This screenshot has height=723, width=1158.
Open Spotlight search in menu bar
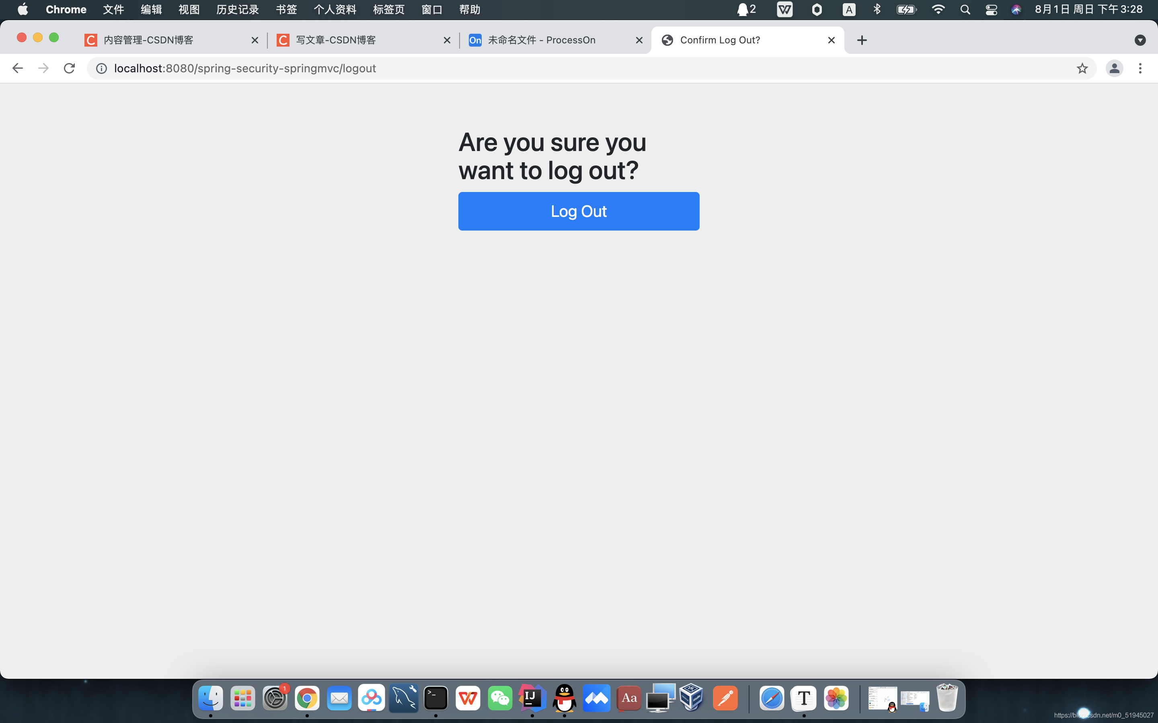(965, 10)
